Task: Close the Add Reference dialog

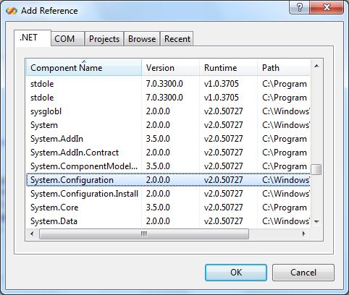Action: click(x=327, y=7)
